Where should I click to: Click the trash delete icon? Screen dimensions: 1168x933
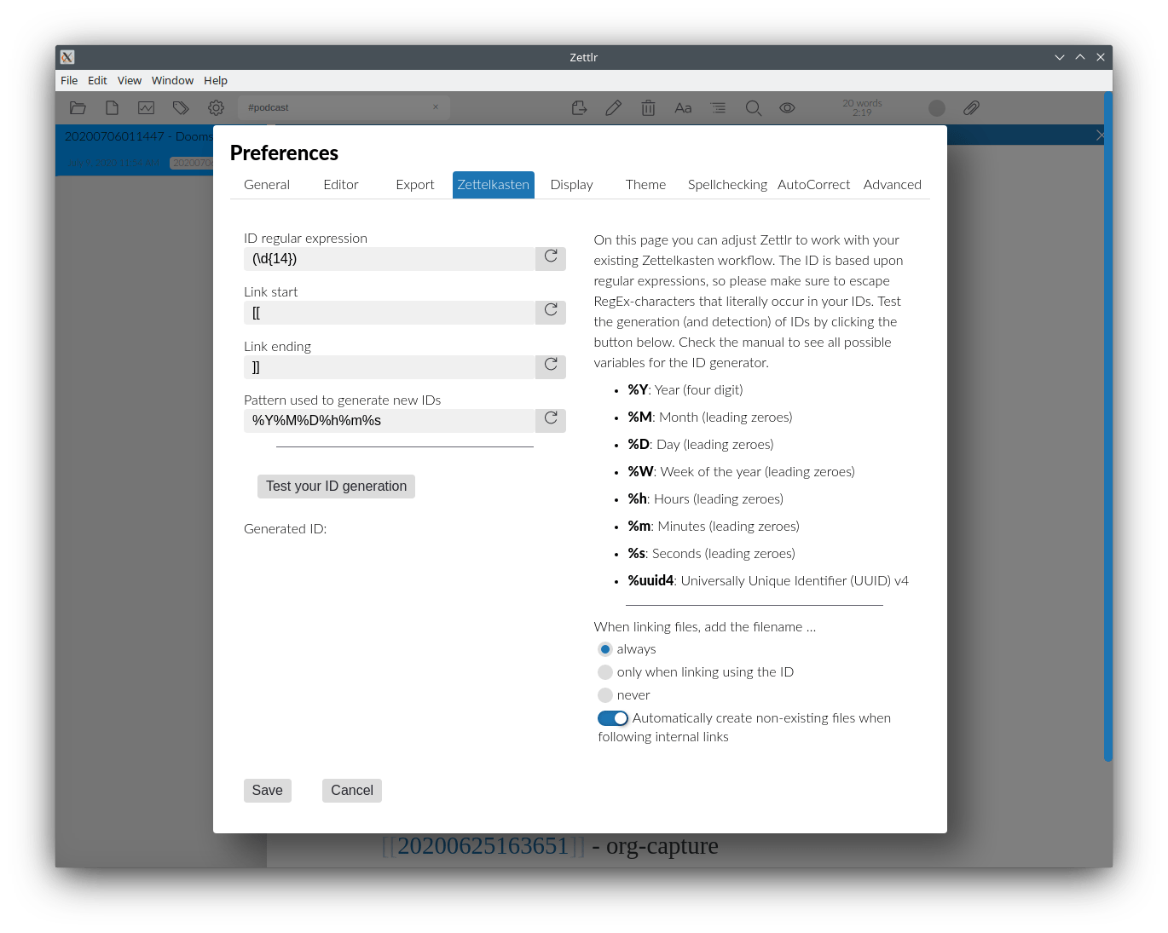pos(648,108)
